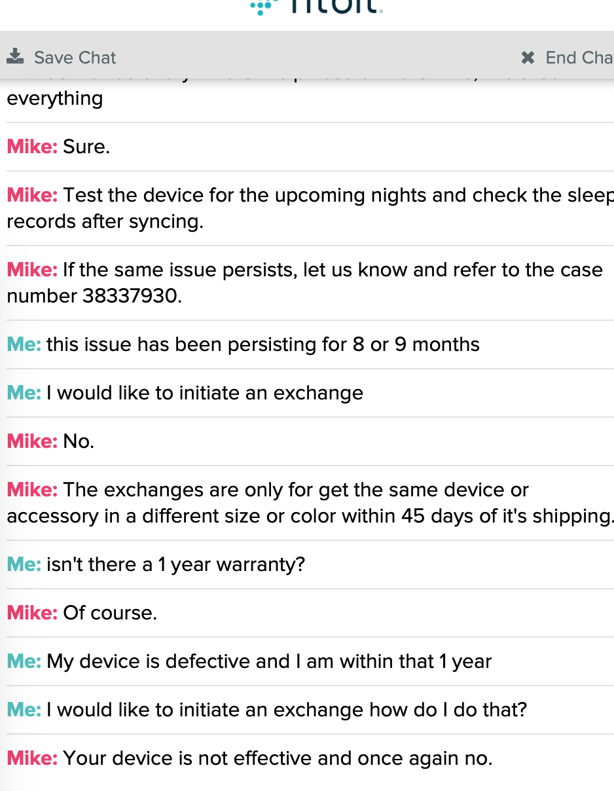Click the "how do I do that?" message
Screen dimensions: 614x791
286,710
